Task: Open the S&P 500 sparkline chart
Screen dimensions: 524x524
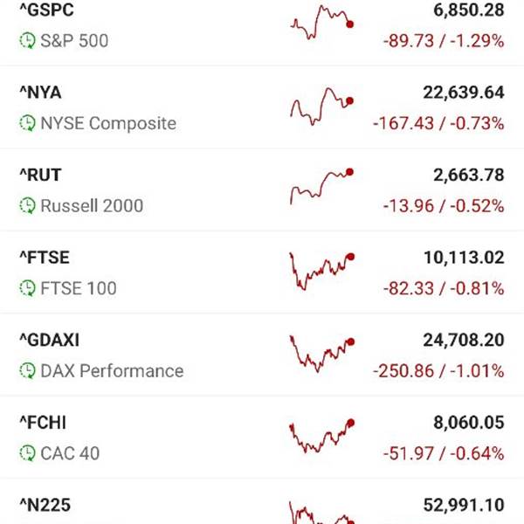Action: coord(321,24)
